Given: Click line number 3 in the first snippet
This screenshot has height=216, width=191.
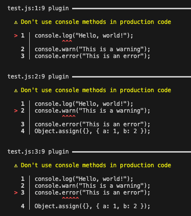Looking at the screenshot, I should tap(22, 56).
